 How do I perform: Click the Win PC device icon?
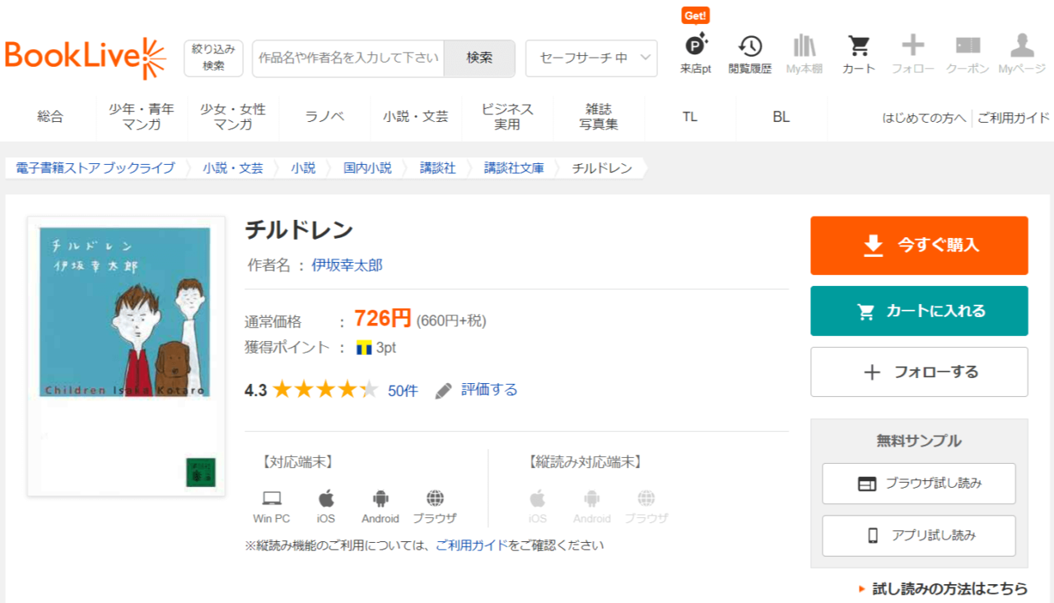click(x=272, y=498)
